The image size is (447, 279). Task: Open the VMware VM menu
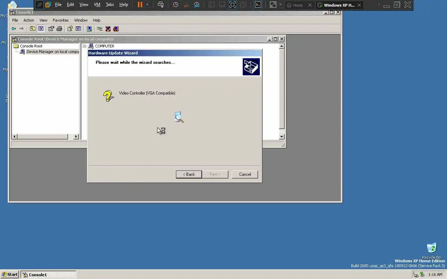tap(97, 5)
